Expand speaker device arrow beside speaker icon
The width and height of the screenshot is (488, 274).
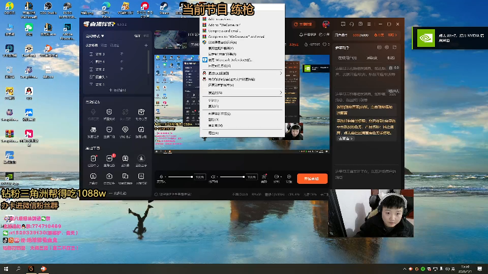(217, 177)
